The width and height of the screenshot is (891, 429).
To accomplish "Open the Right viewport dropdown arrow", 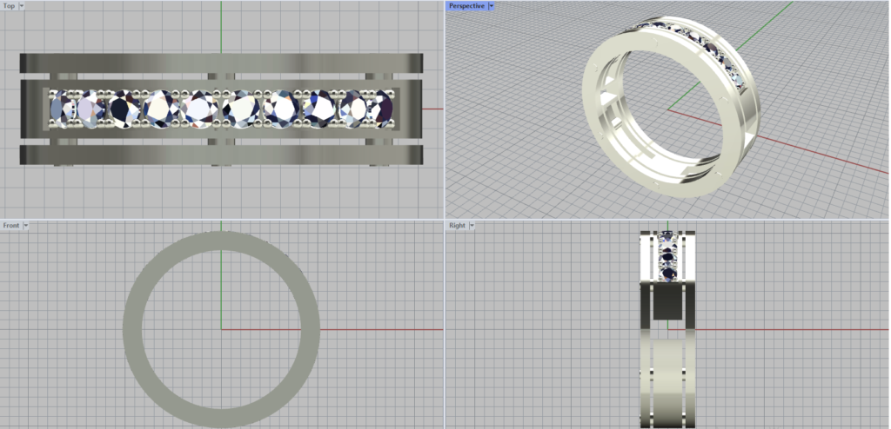I will click(x=472, y=226).
